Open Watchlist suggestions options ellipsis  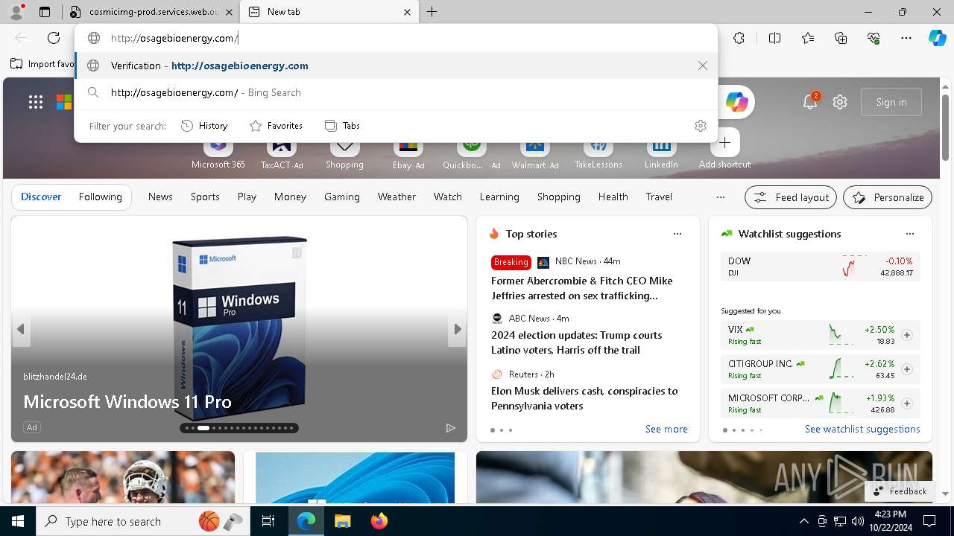[x=910, y=234]
